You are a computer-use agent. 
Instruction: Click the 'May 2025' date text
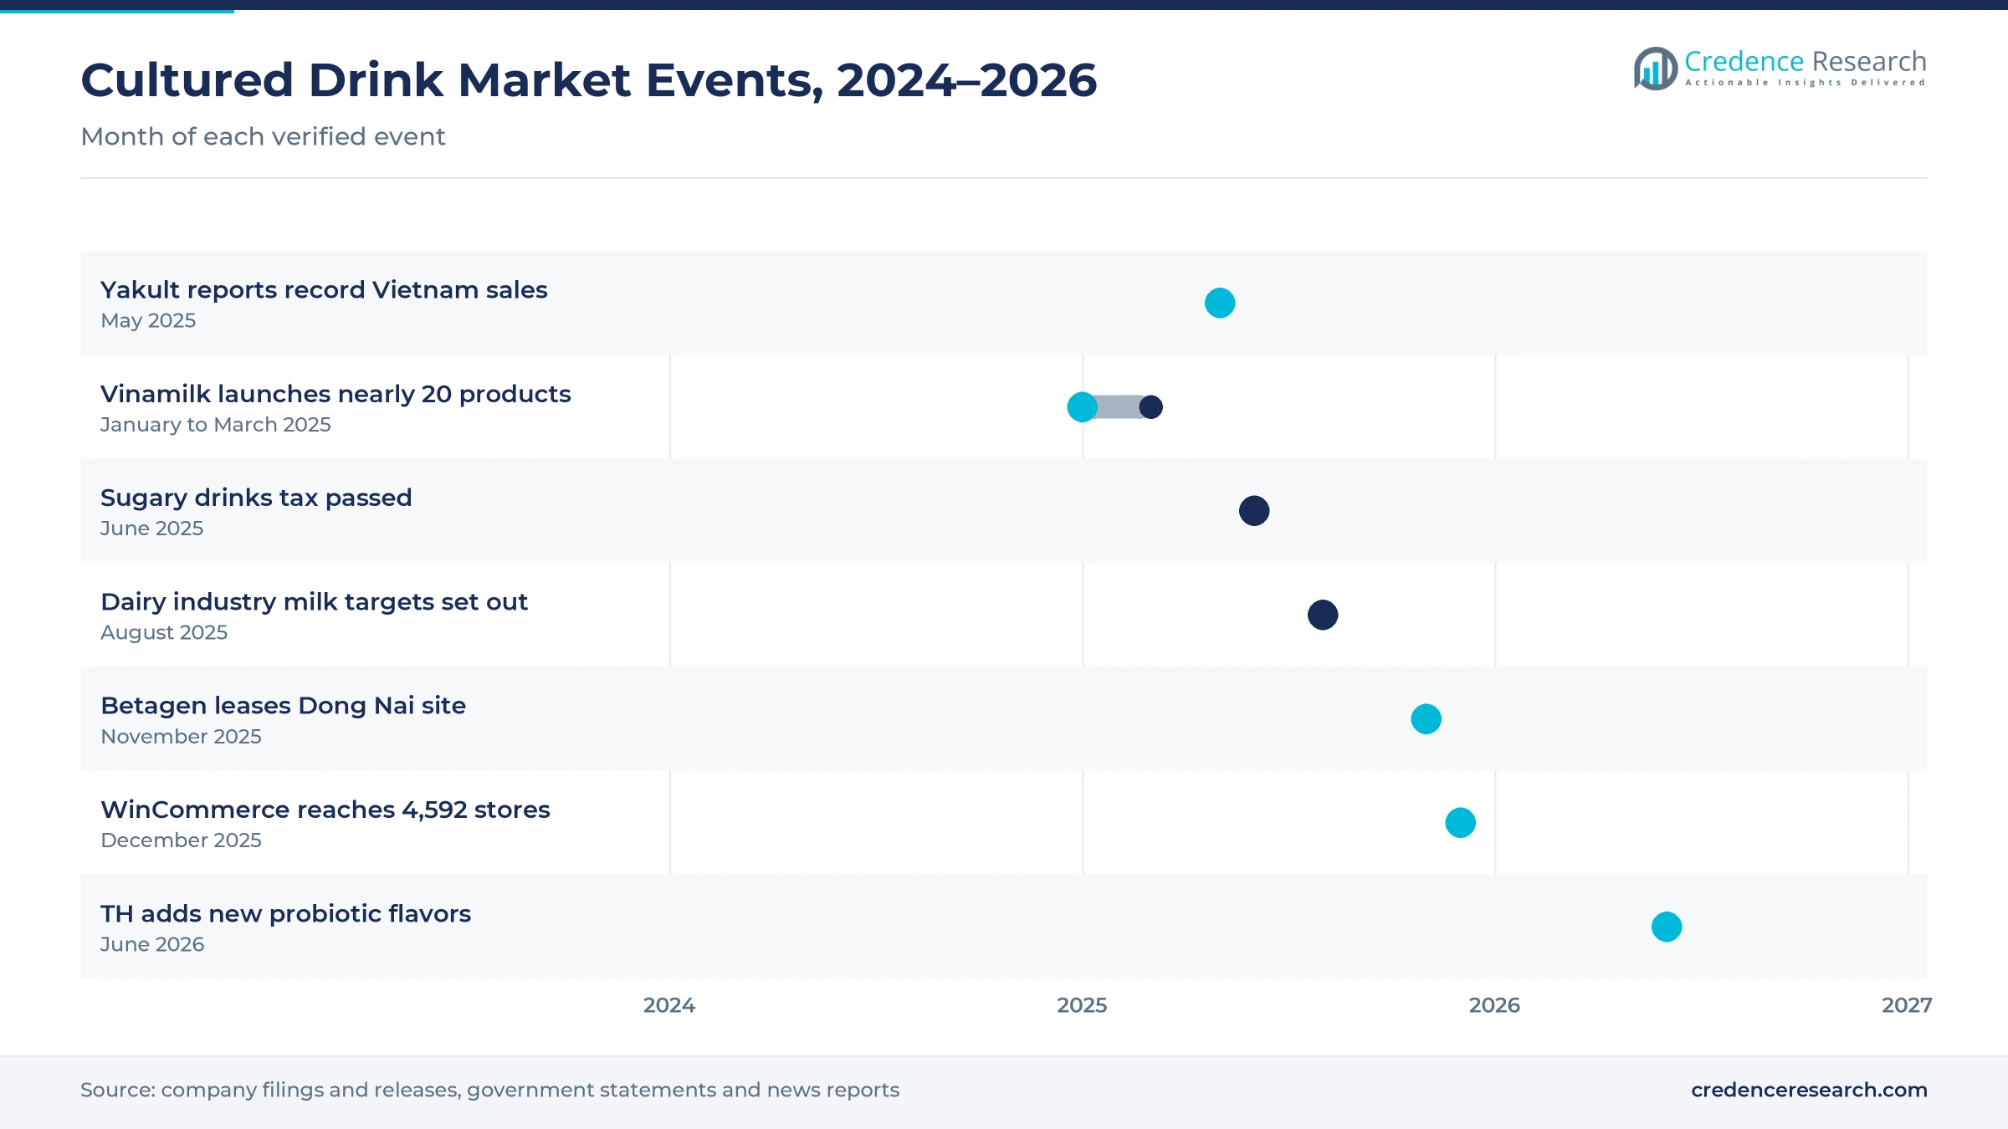click(x=148, y=321)
